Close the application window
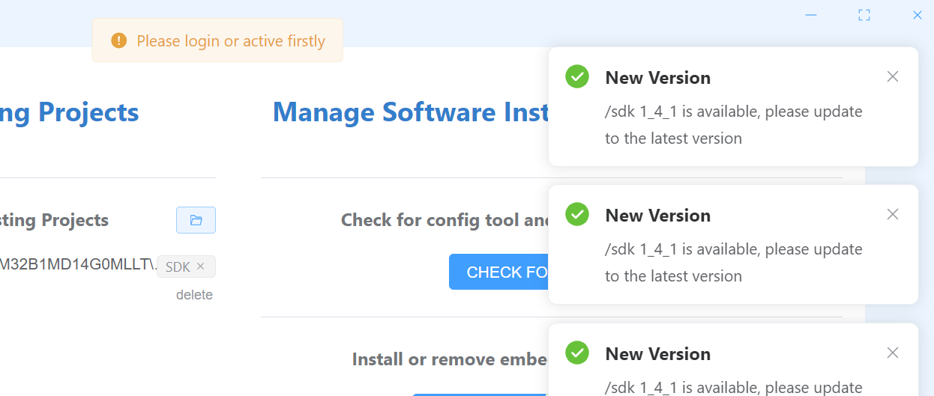This screenshot has height=396, width=934. click(917, 14)
